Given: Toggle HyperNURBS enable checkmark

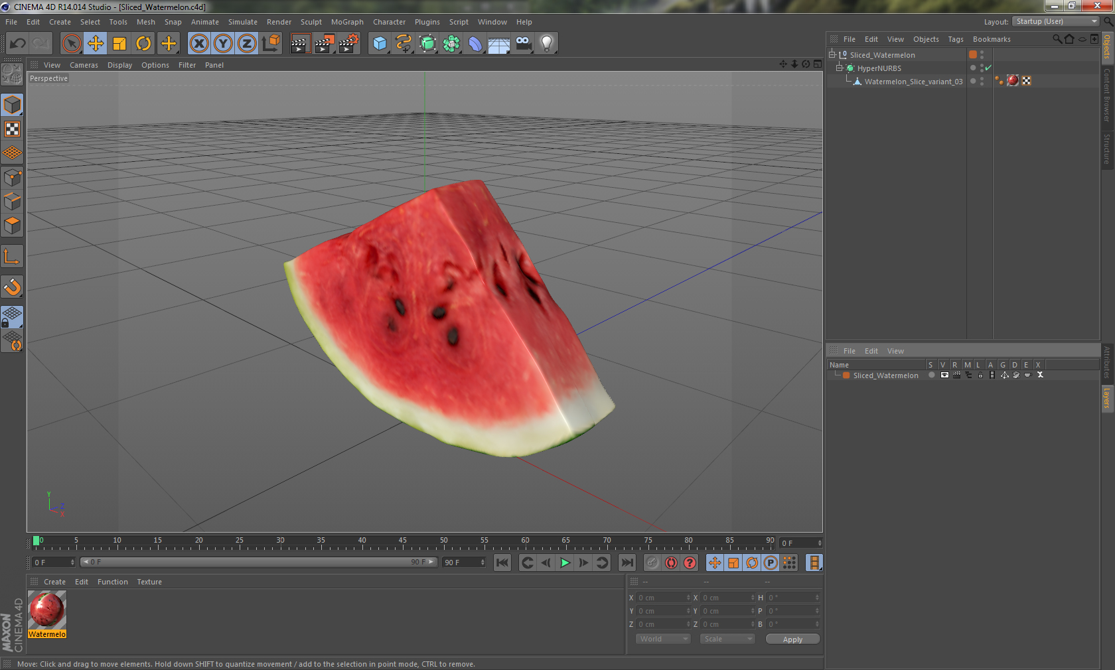Looking at the screenshot, I should coord(988,68).
